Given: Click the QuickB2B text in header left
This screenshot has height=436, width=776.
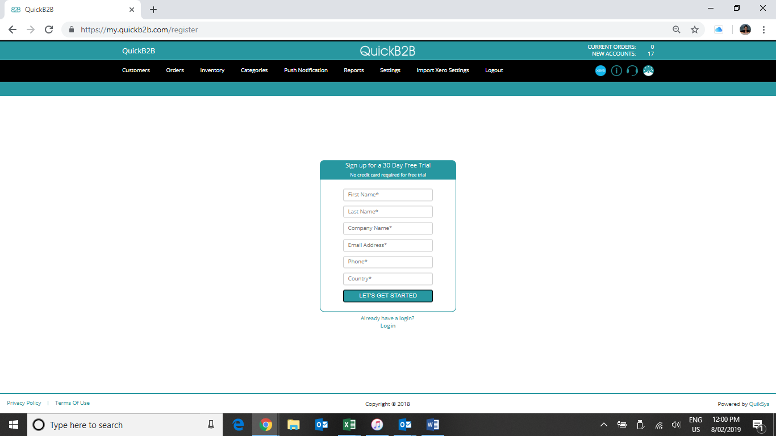Looking at the screenshot, I should [139, 51].
